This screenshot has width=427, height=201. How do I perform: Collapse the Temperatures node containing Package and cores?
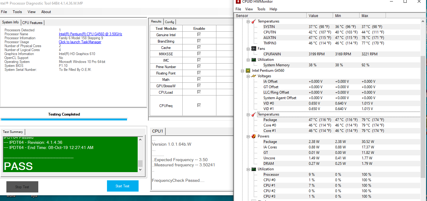tap(248, 115)
